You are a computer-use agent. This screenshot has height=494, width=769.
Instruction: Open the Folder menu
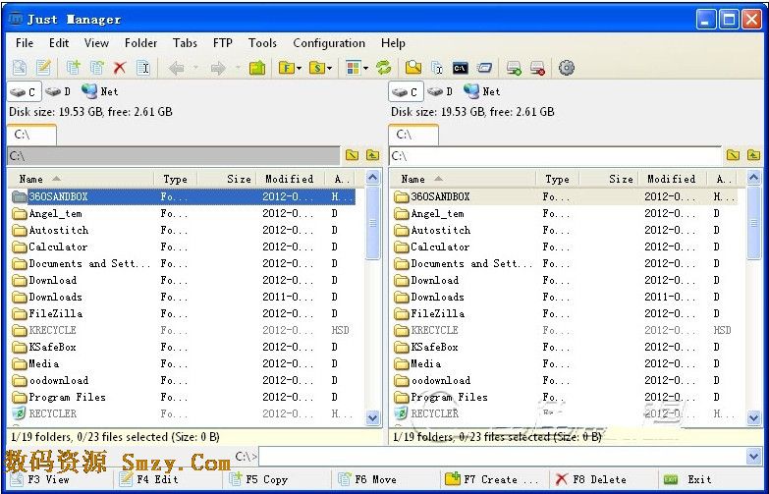pos(140,43)
